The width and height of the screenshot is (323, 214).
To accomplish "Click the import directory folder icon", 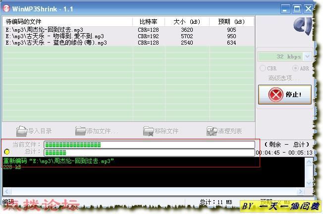I will pos(22,131).
